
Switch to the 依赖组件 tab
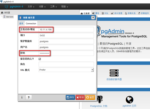click(x=144, y=13)
